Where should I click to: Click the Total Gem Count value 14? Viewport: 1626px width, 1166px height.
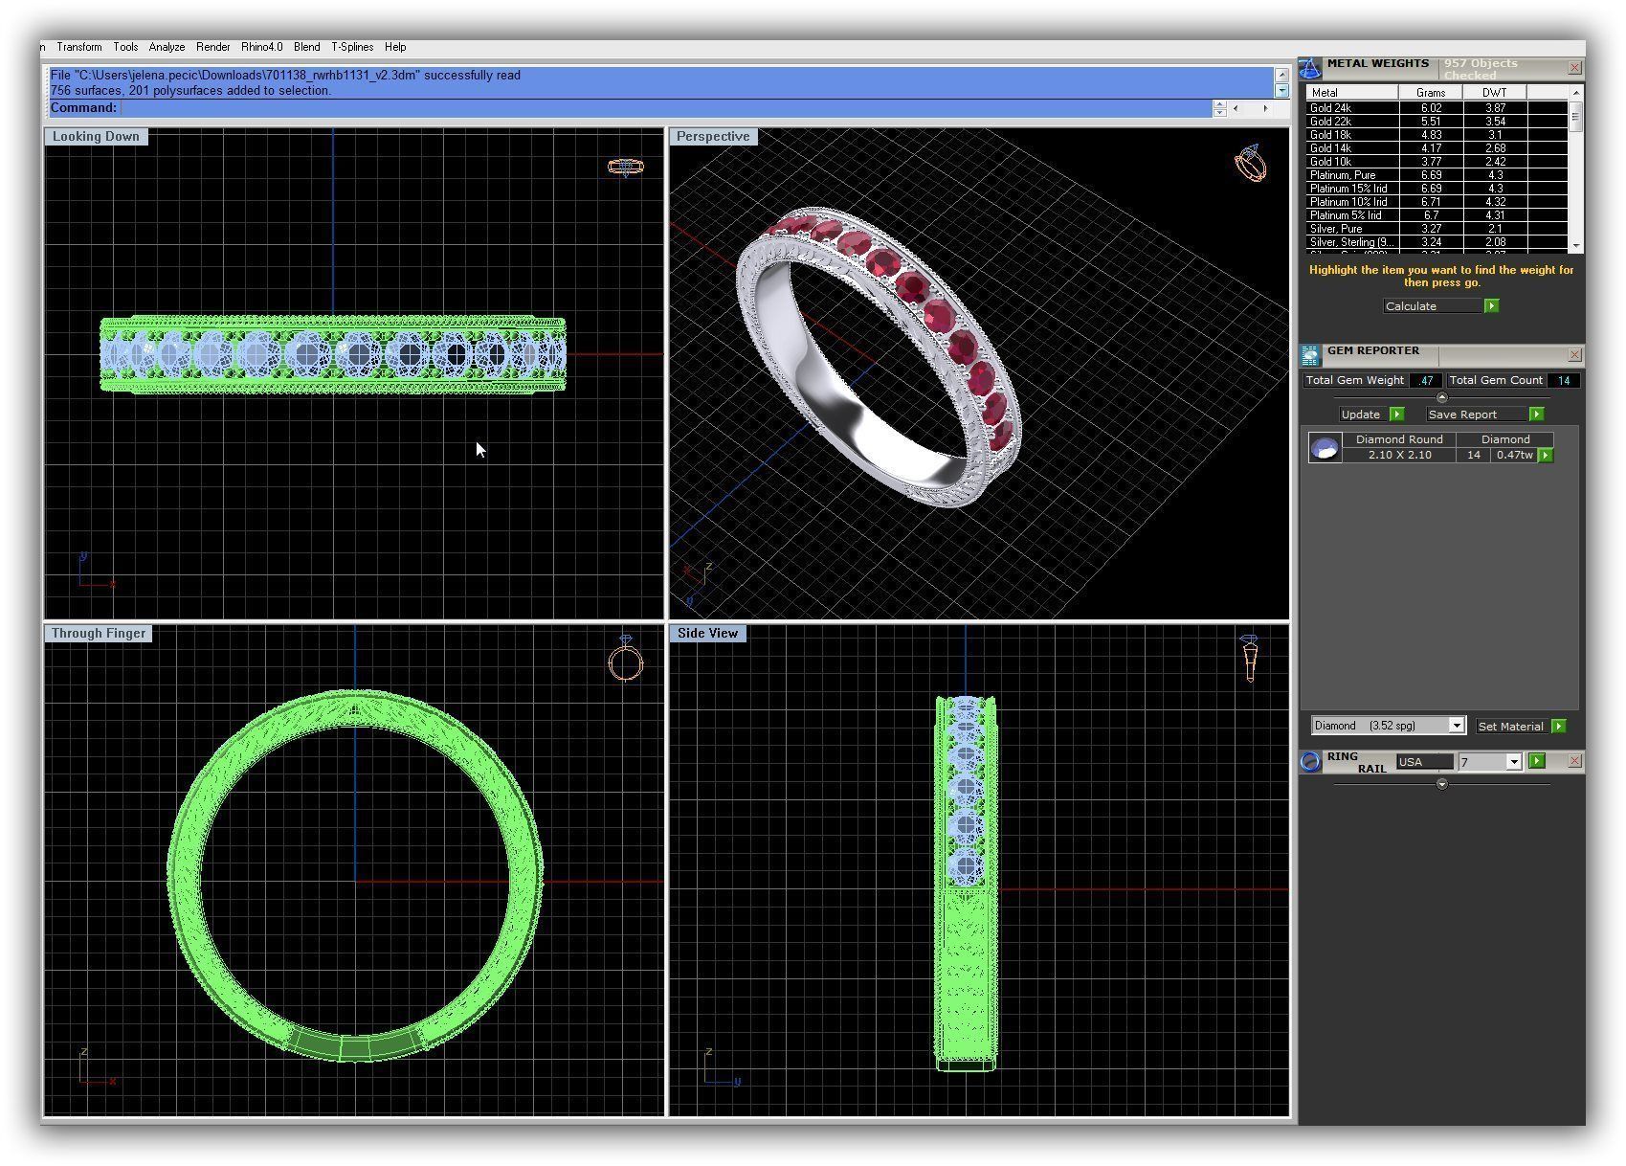point(1564,381)
